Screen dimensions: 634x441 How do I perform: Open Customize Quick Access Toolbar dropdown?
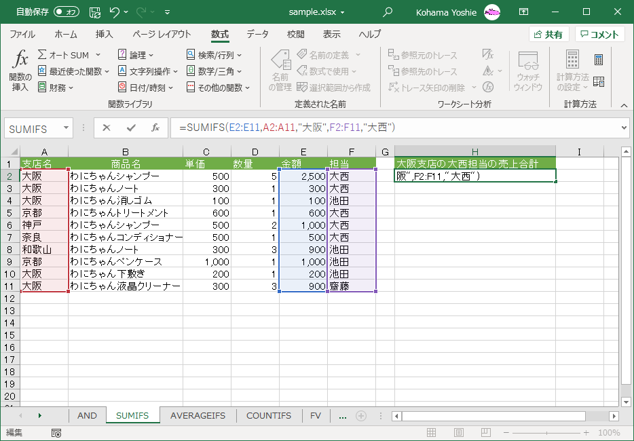(167, 12)
